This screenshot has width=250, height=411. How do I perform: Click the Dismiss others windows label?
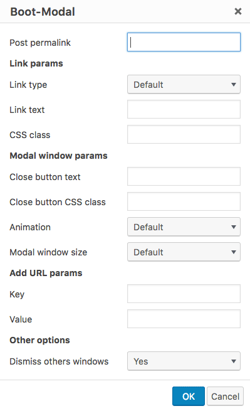(x=59, y=361)
